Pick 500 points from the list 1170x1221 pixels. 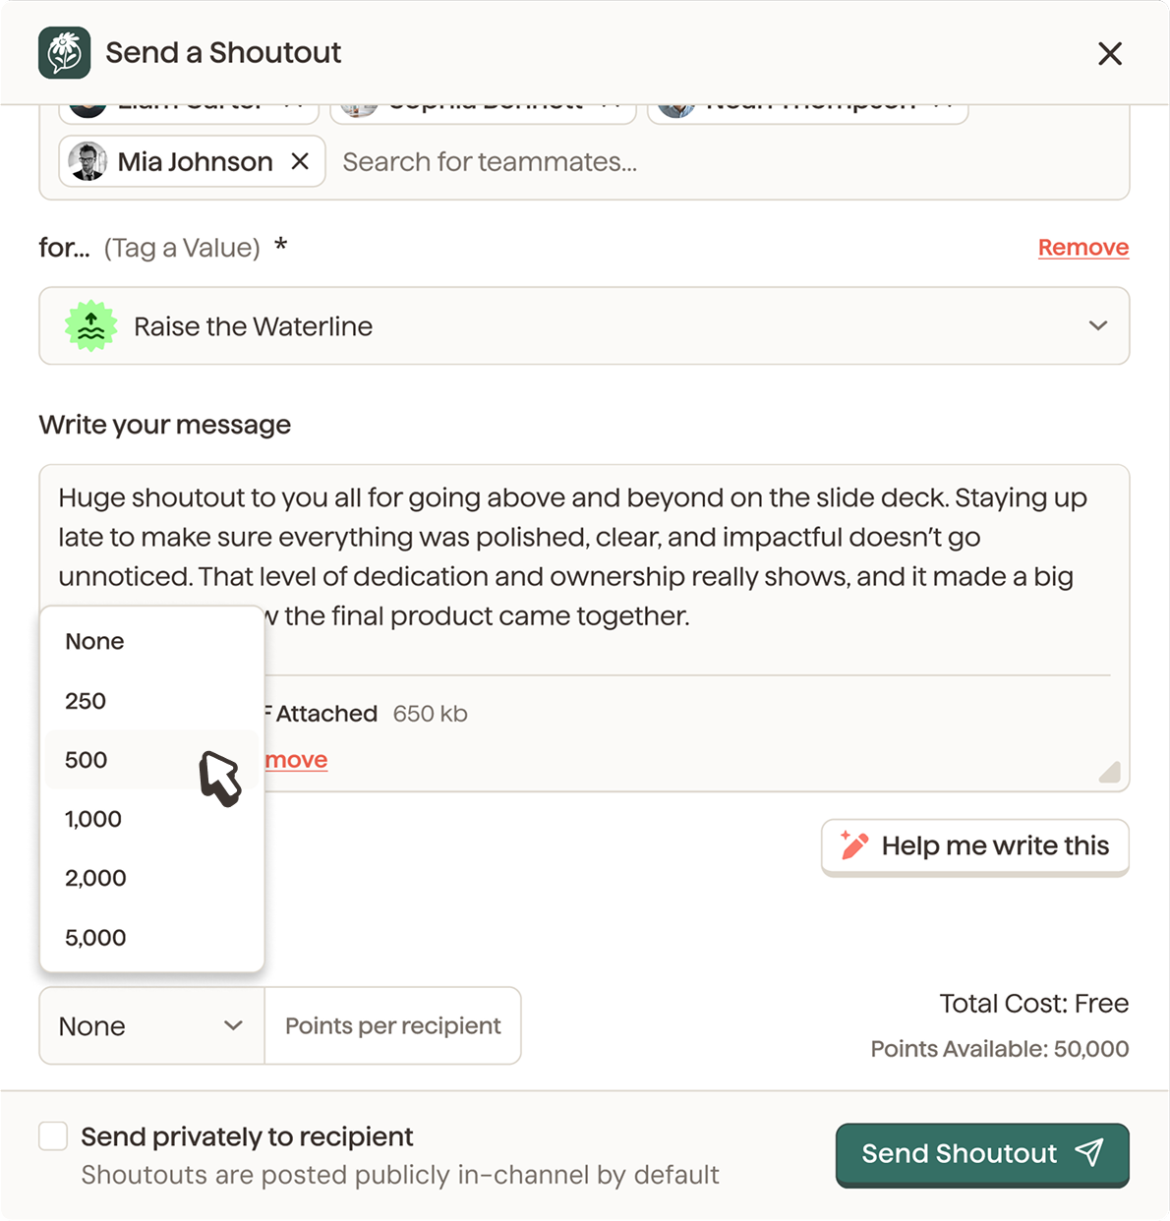click(x=87, y=760)
